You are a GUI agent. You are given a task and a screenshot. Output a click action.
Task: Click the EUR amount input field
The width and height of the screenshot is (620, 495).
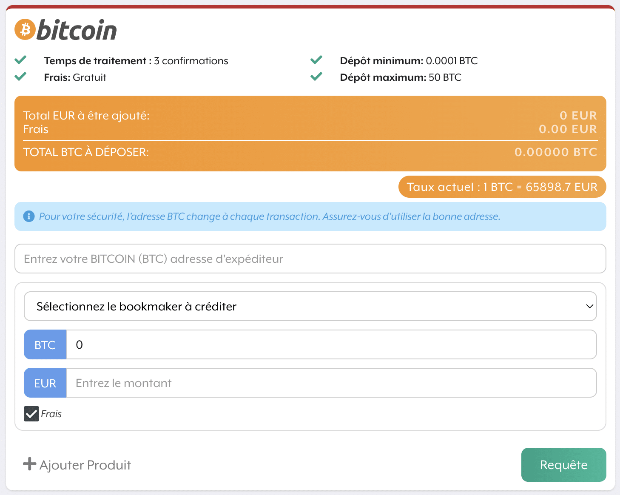coord(331,383)
